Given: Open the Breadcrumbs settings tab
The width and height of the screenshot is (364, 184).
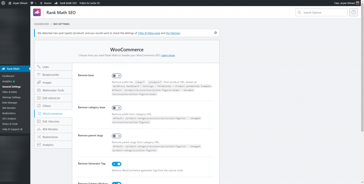Looking at the screenshot, I should [x=50, y=75].
